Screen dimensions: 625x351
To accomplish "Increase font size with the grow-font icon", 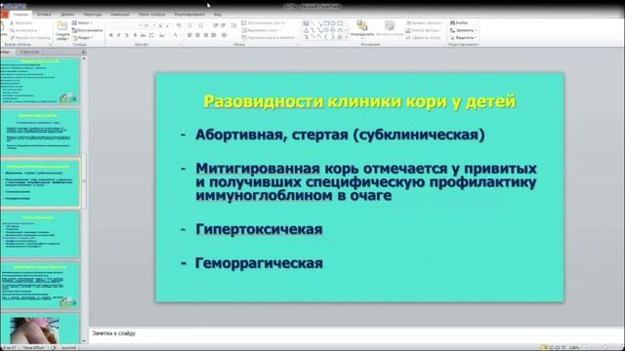I will [160, 25].
